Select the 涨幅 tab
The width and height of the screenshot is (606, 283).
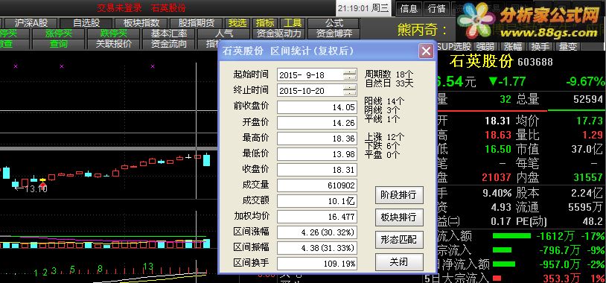[x=513, y=47]
